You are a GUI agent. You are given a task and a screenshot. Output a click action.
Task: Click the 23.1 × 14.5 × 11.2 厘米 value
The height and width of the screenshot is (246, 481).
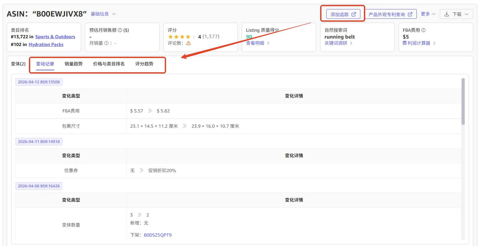tap(154, 126)
